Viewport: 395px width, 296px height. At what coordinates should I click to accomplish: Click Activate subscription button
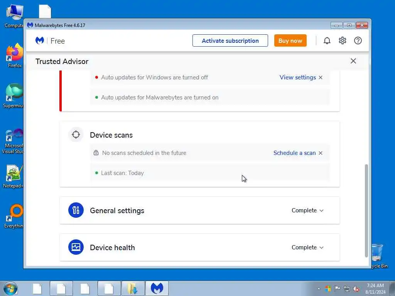click(x=230, y=40)
